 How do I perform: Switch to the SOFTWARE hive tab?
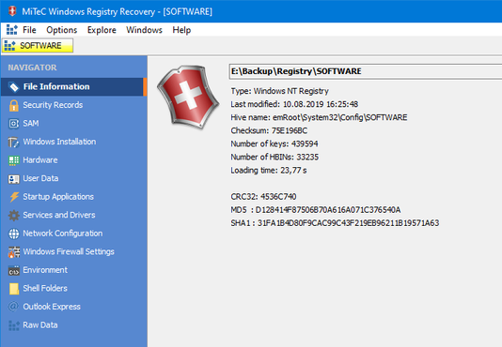pyautogui.click(x=38, y=46)
